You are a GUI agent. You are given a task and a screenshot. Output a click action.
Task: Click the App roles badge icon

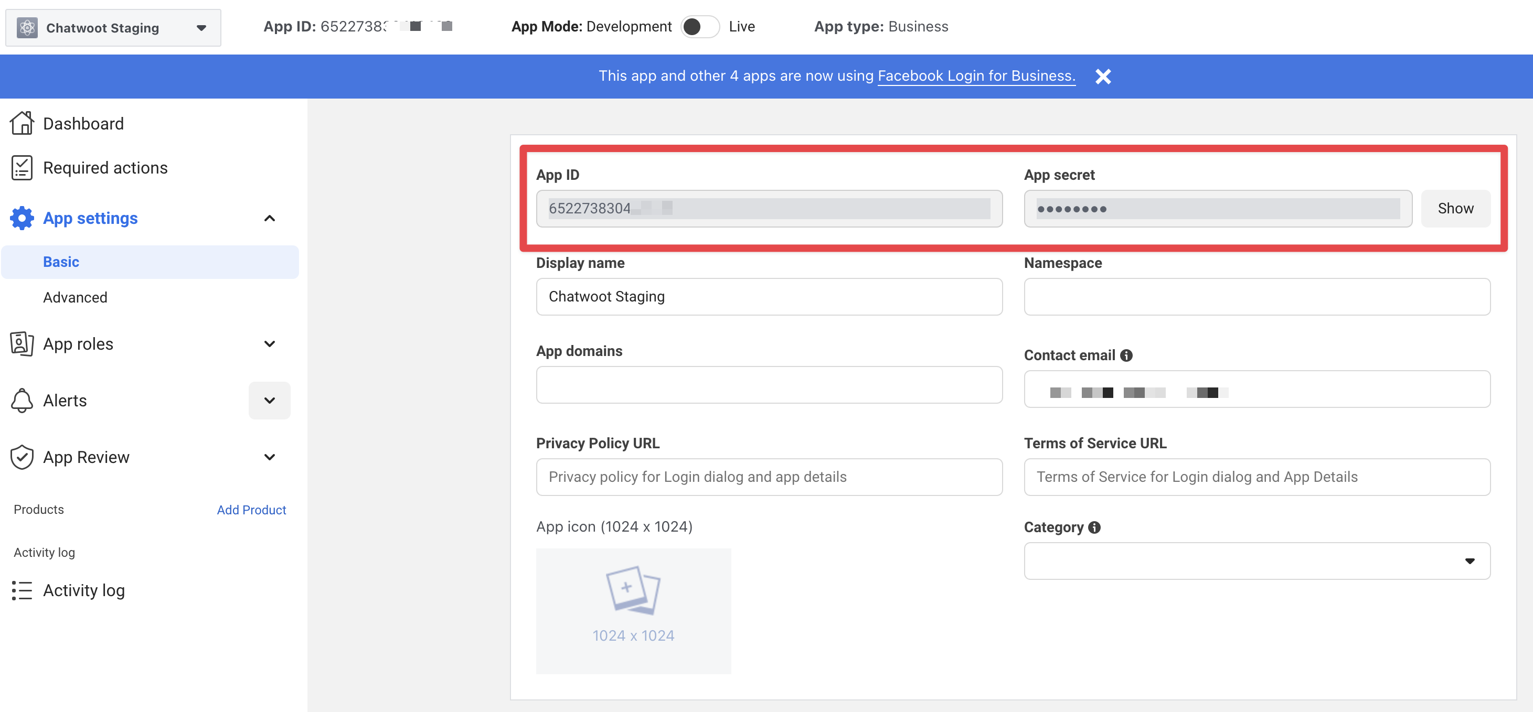22,344
